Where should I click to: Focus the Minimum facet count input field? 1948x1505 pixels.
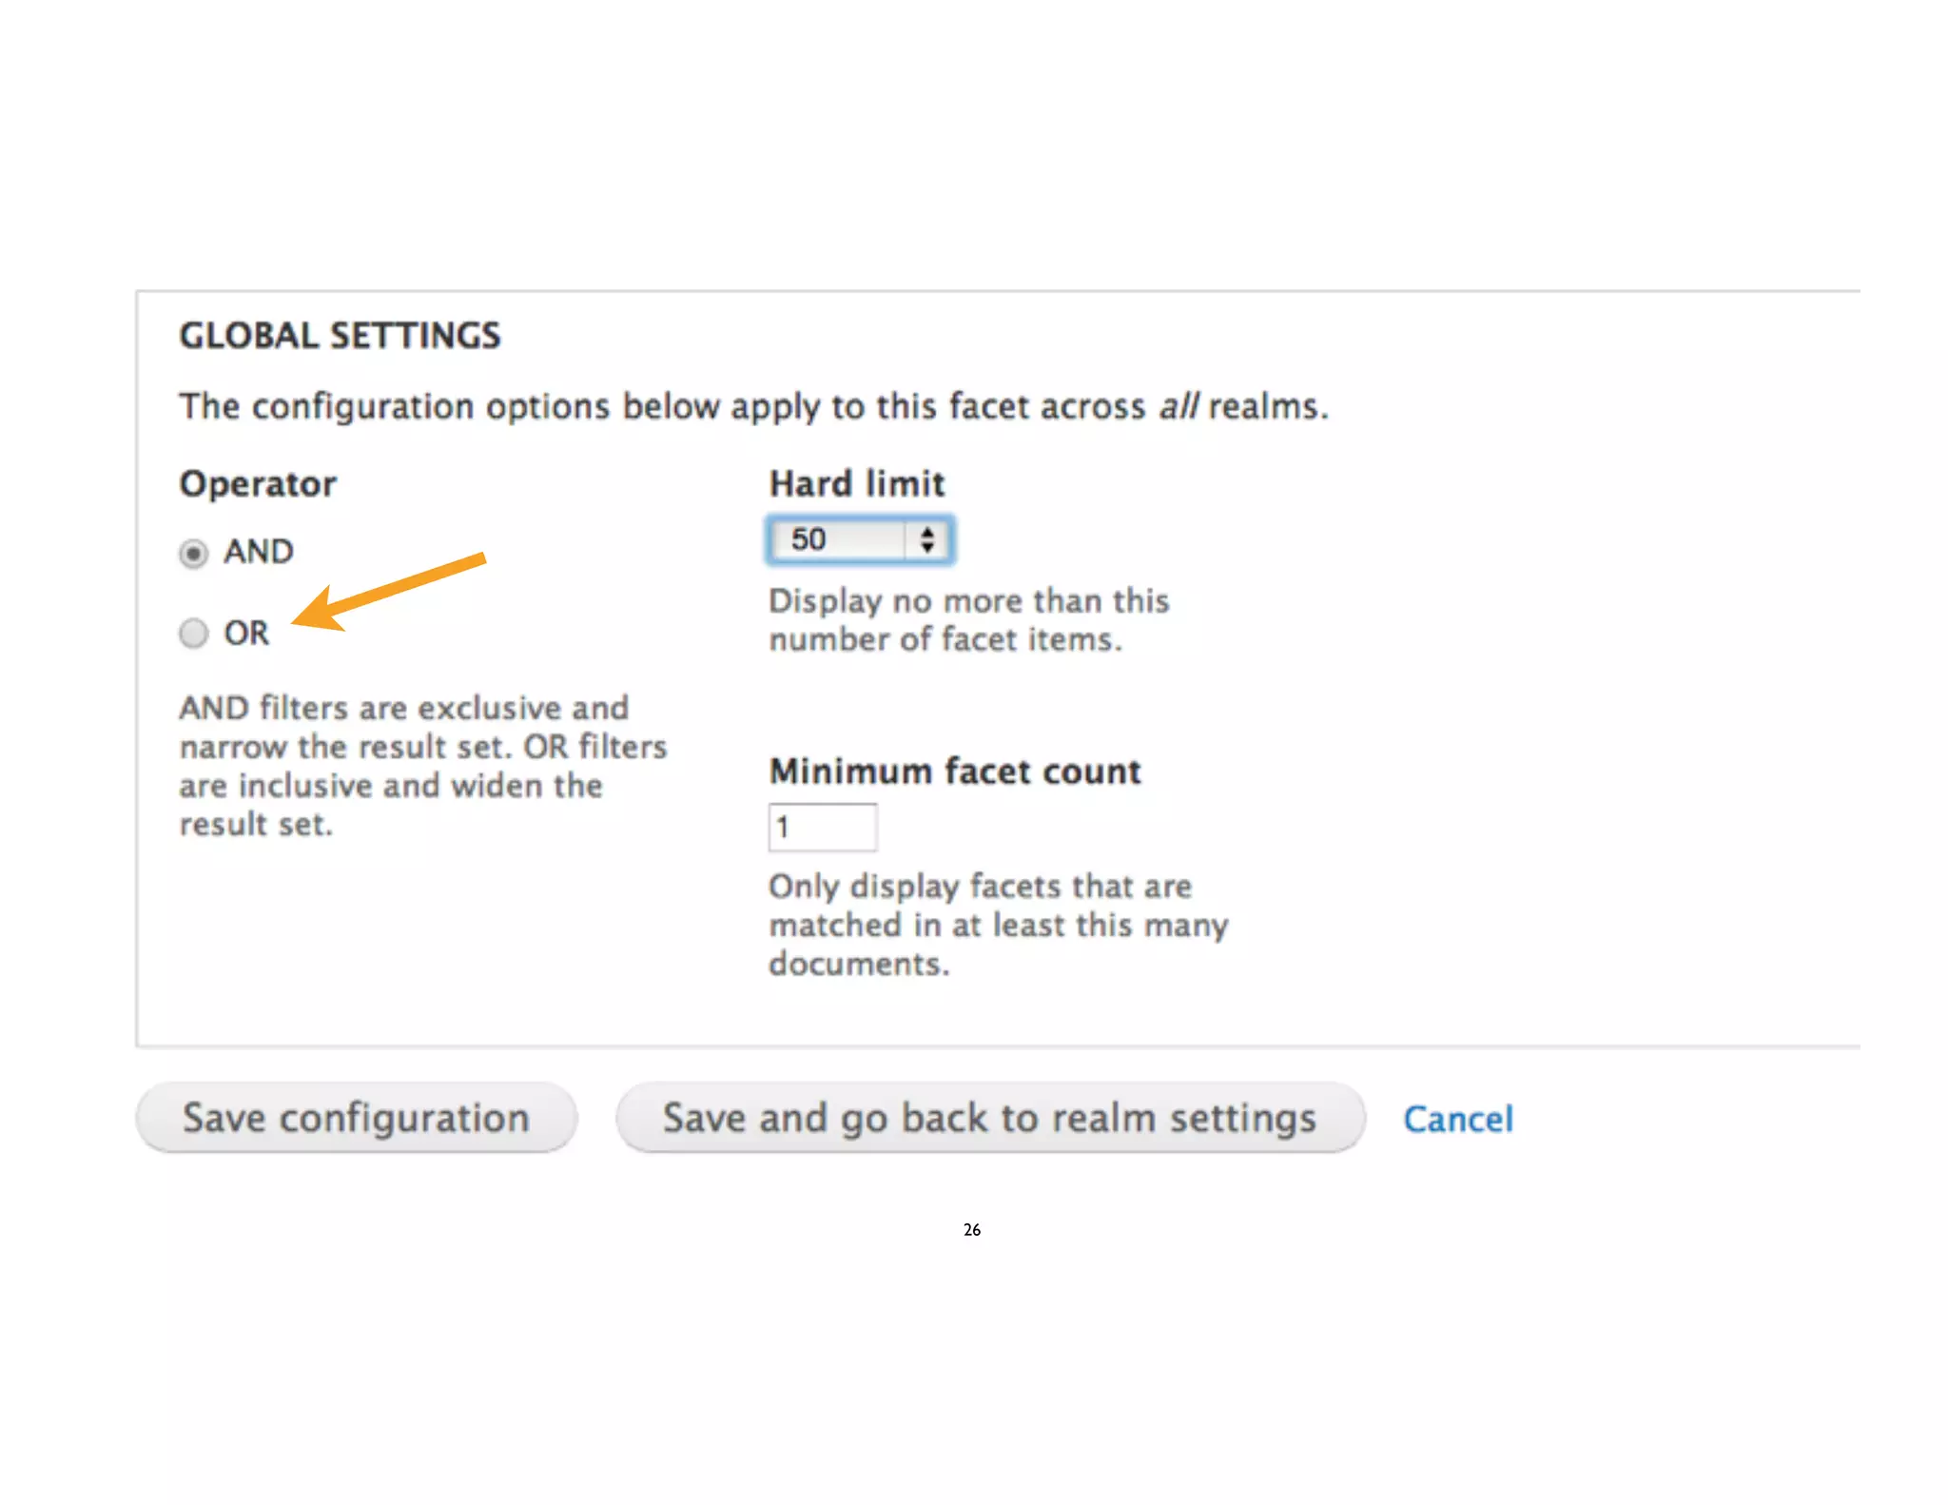(822, 827)
